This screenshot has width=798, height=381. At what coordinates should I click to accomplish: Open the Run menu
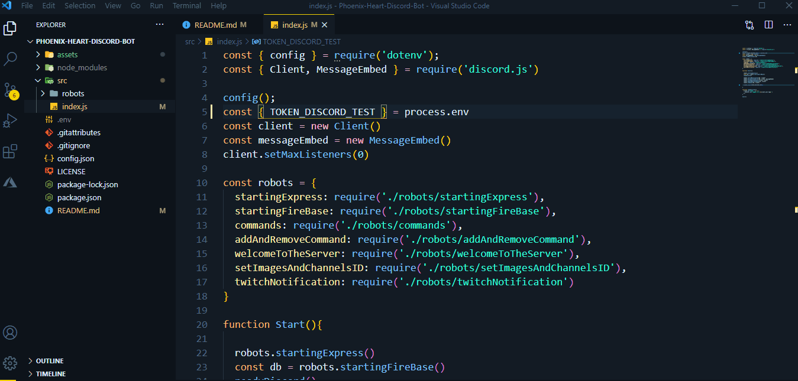click(x=156, y=5)
